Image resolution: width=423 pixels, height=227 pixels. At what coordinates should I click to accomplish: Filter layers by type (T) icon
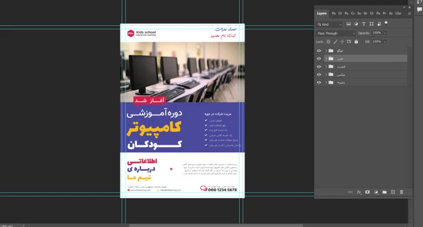[x=364, y=24]
